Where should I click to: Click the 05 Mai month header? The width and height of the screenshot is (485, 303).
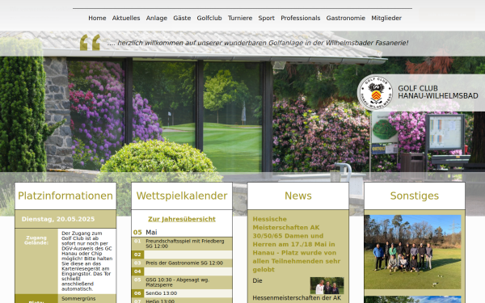[145, 232]
